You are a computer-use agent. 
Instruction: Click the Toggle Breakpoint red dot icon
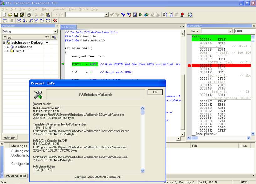[x=182, y=15]
